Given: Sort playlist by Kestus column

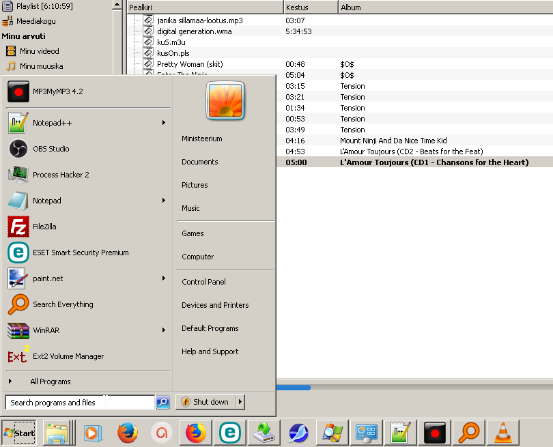Looking at the screenshot, I should [x=311, y=8].
